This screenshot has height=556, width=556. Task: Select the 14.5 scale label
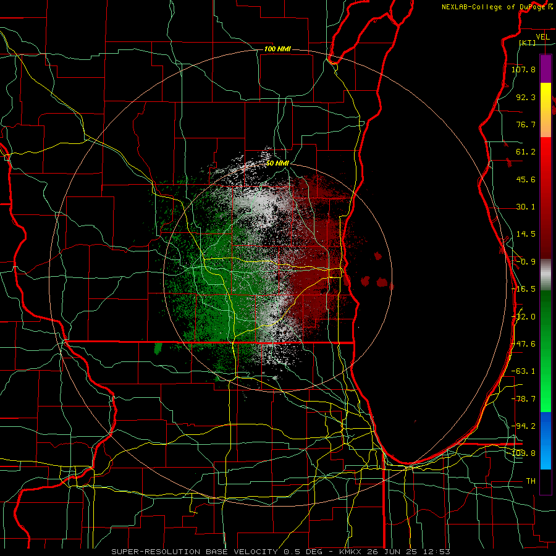pos(526,234)
